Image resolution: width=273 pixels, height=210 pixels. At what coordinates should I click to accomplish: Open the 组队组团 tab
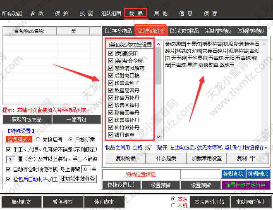tap(111, 13)
